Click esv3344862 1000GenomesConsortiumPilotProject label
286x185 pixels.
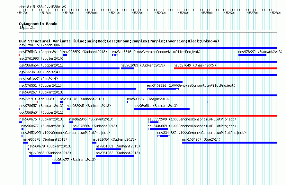coord(201,133)
